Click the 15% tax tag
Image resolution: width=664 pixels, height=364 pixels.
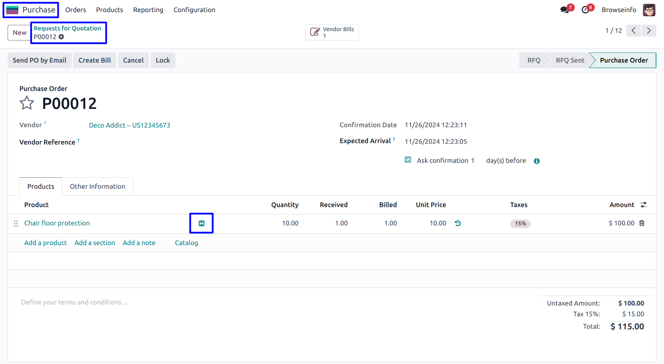520,224
